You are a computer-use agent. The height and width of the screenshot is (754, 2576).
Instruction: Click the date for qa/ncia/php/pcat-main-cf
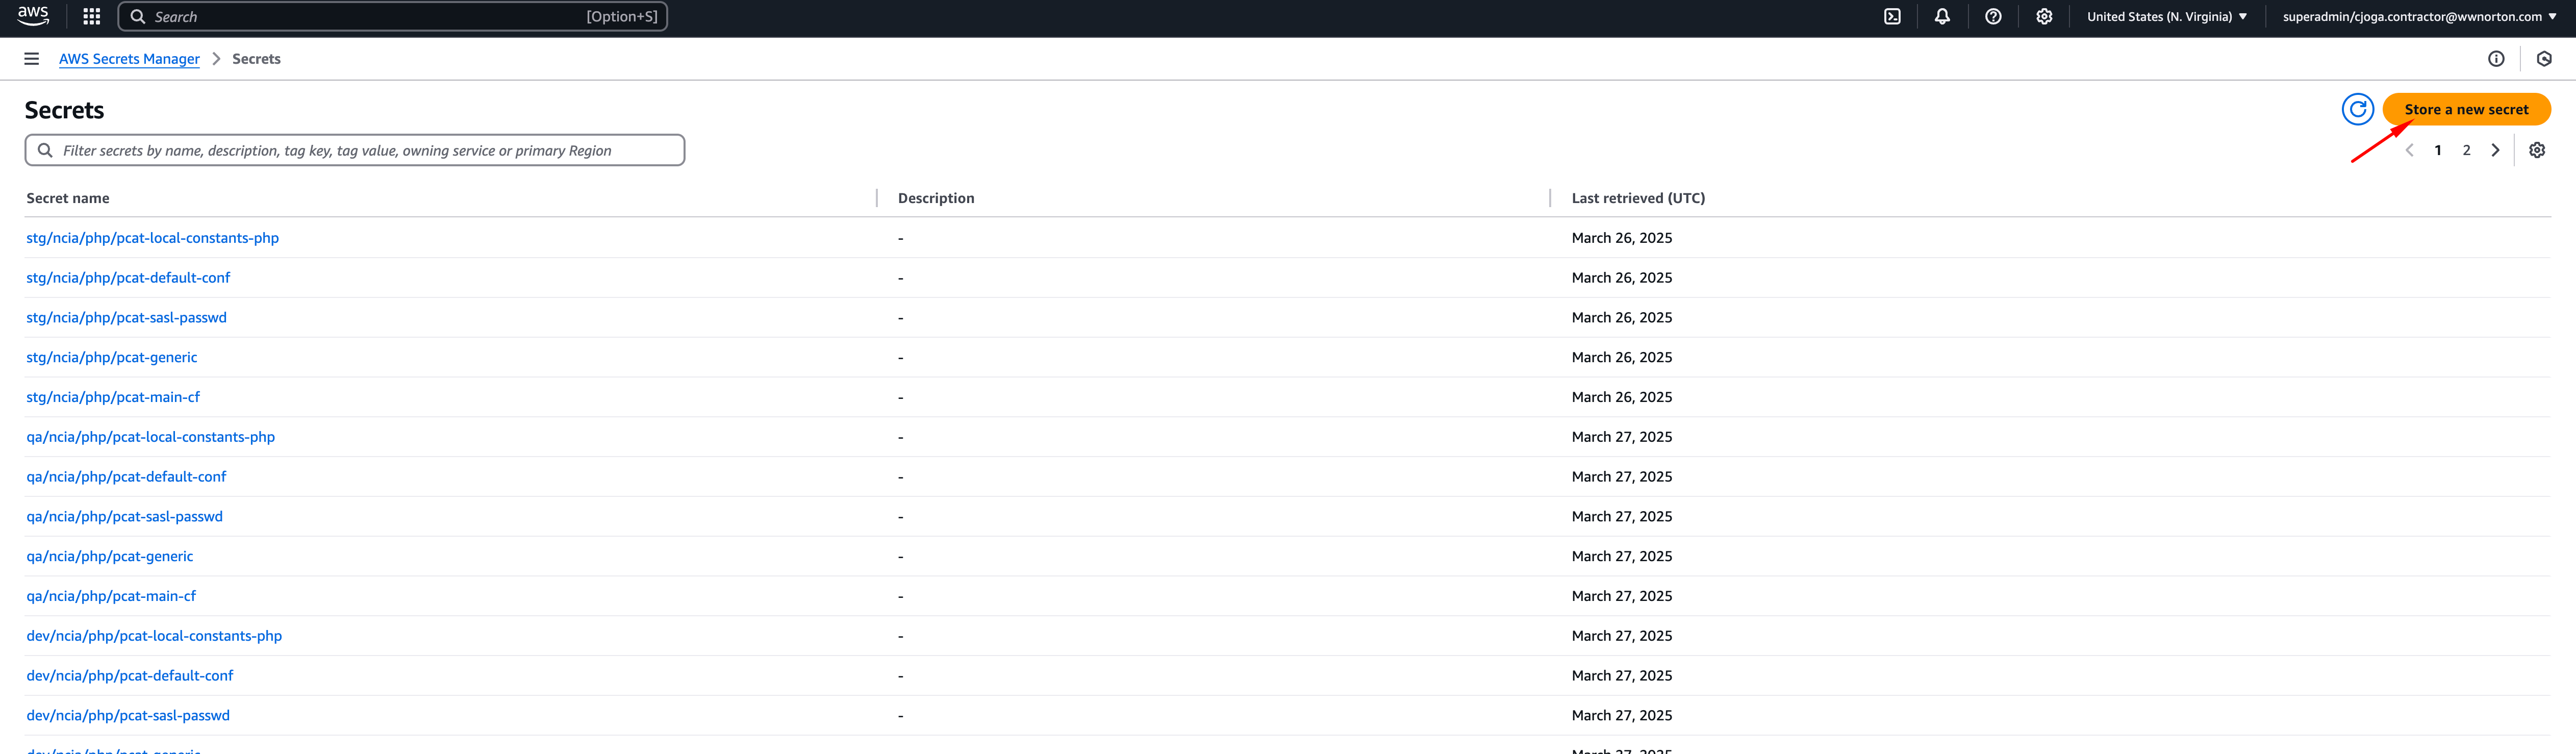tap(1621, 596)
